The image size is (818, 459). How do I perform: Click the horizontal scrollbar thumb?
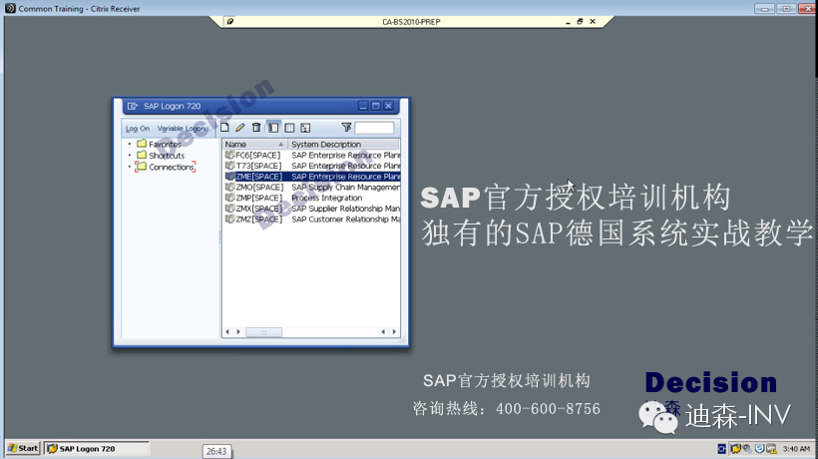click(x=264, y=331)
